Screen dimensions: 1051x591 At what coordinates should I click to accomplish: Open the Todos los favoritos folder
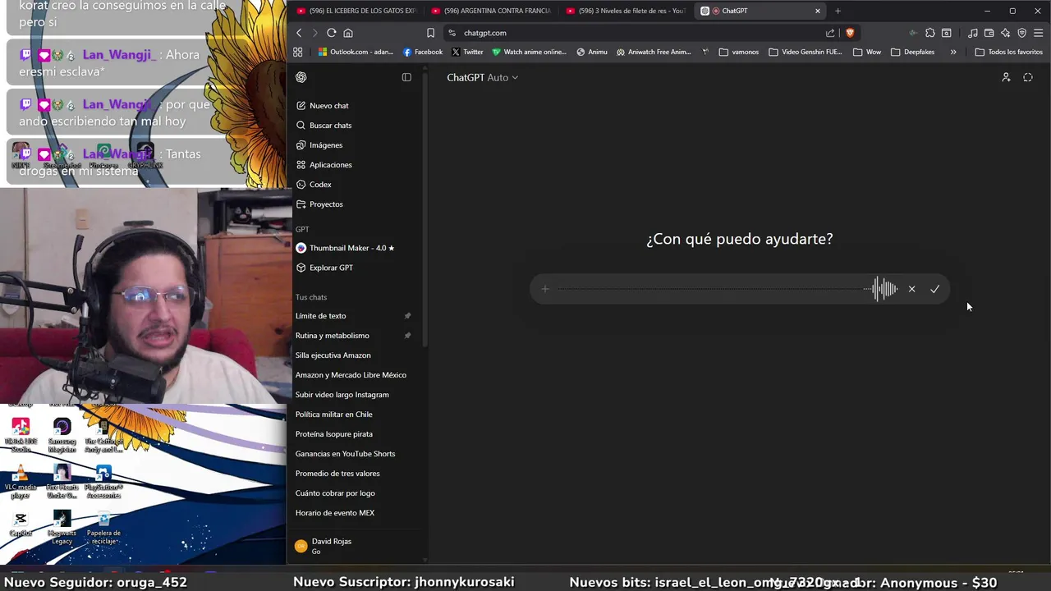point(1009,52)
